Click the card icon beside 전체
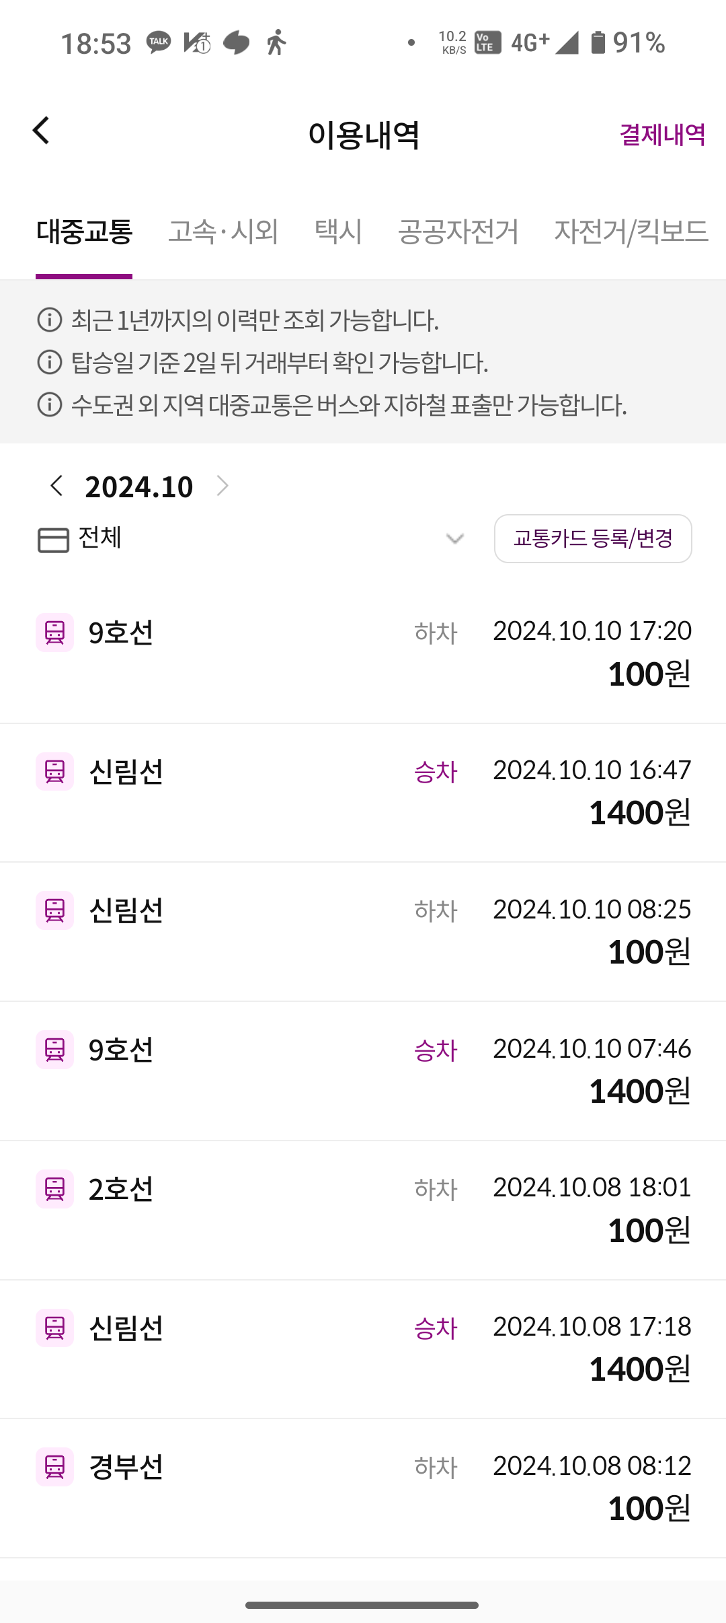The image size is (726, 1623). click(53, 540)
